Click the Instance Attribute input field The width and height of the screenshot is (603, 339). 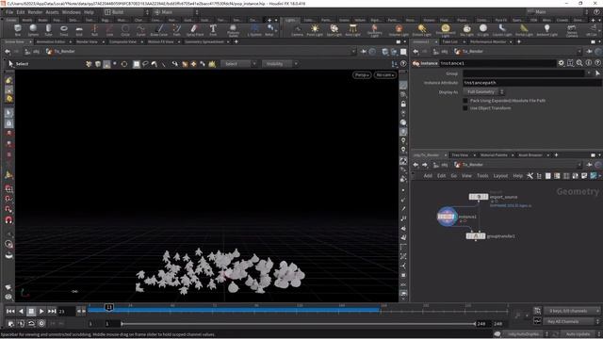[532, 83]
